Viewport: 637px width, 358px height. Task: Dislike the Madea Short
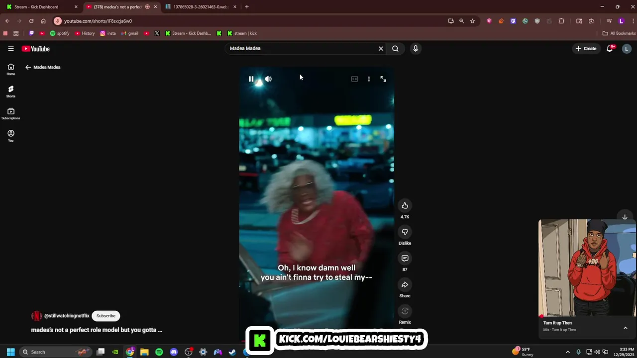point(405,232)
